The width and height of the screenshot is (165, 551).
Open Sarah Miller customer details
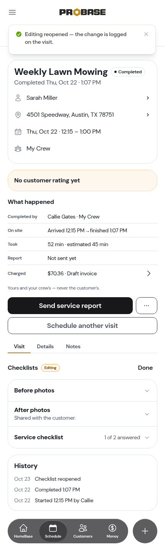pyautogui.click(x=82, y=98)
